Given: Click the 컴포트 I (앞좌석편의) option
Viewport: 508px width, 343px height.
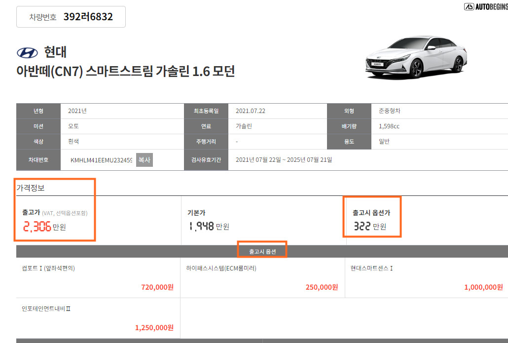Looking at the screenshot, I should 48,268.
